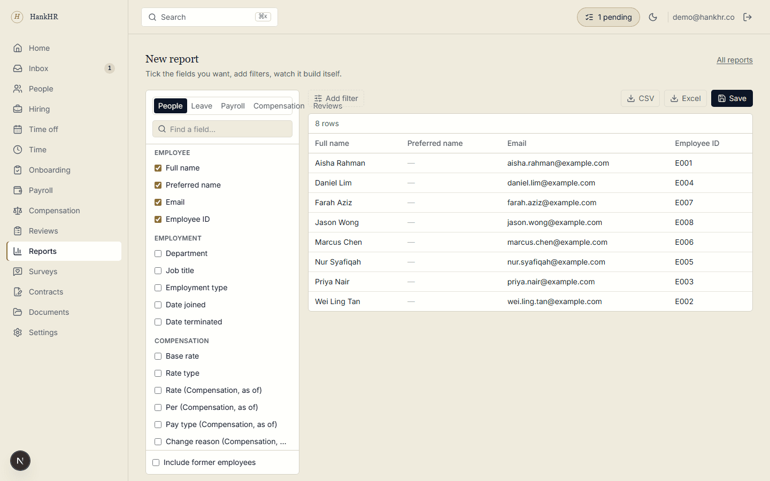The width and height of the screenshot is (770, 481).
Task: Click the log out icon
Action: (748, 17)
